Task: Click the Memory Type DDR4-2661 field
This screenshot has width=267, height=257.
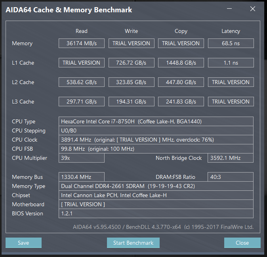Action: 156,186
